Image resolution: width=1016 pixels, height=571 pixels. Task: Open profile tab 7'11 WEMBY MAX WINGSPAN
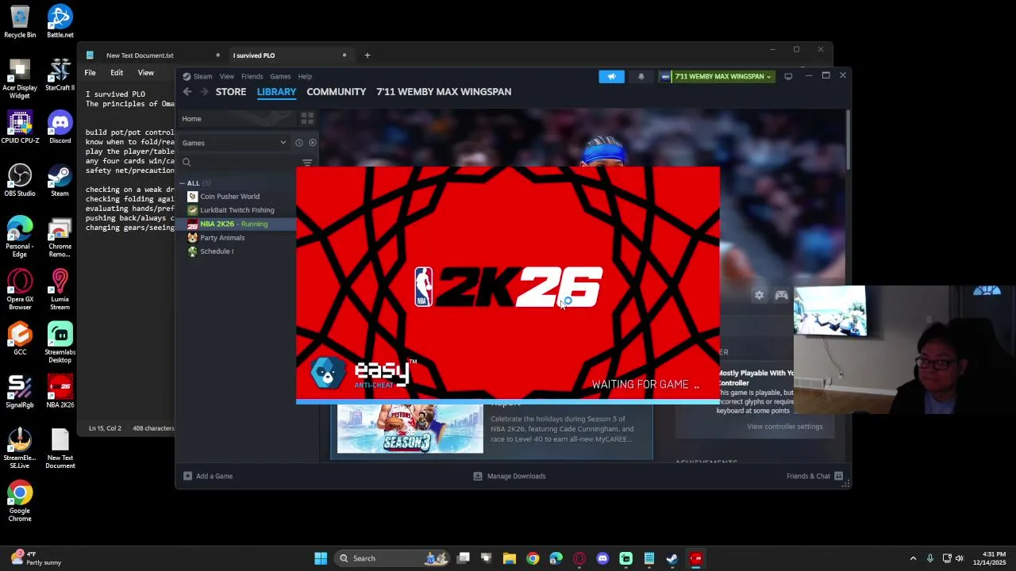(x=444, y=92)
